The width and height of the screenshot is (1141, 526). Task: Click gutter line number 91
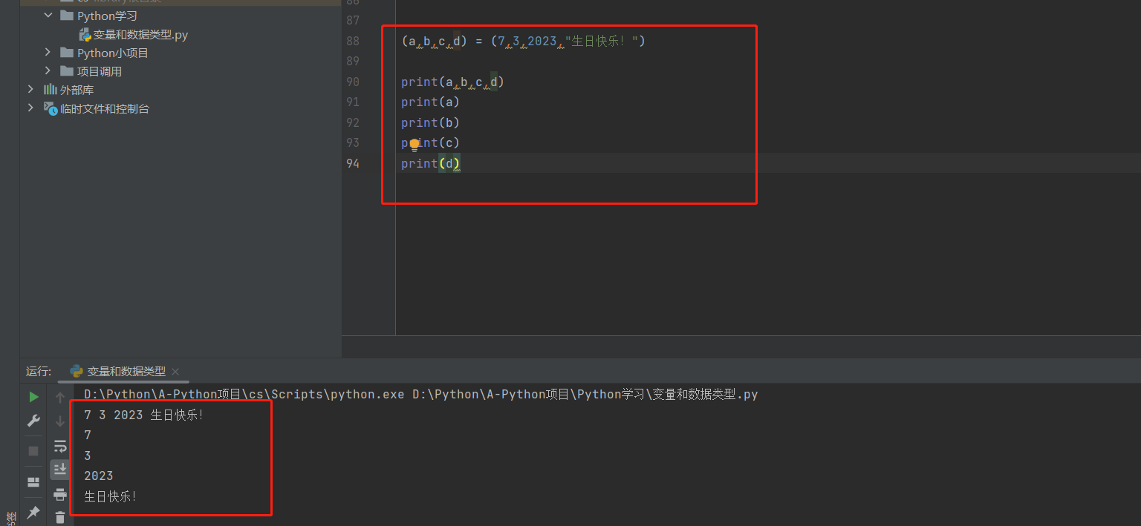(x=353, y=102)
